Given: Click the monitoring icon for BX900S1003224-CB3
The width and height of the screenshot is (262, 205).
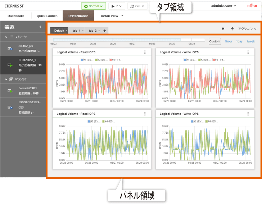Looking at the screenshot, I should [x=10, y=107].
